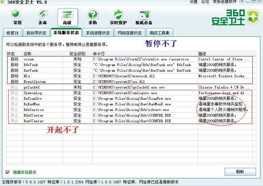Open the 装机必备 essentials section

(x=144, y=18)
